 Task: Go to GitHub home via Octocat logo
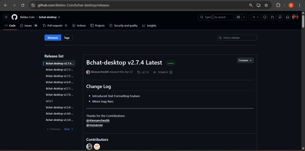14,17
